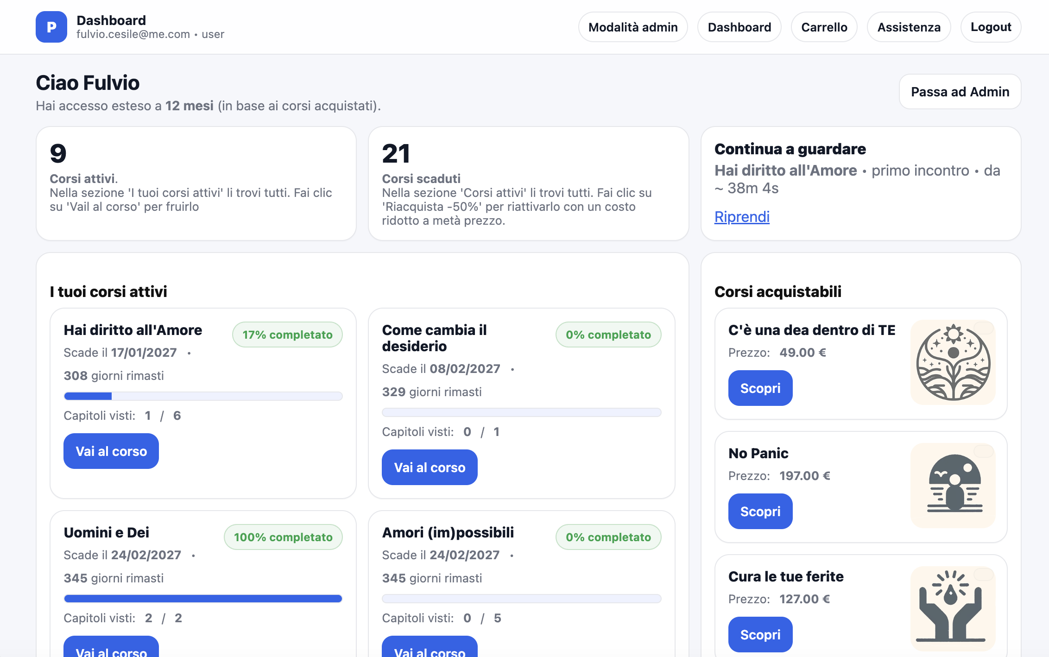Click Scopri for Cura le tue ferite
Image resolution: width=1049 pixels, height=657 pixels.
(x=760, y=634)
